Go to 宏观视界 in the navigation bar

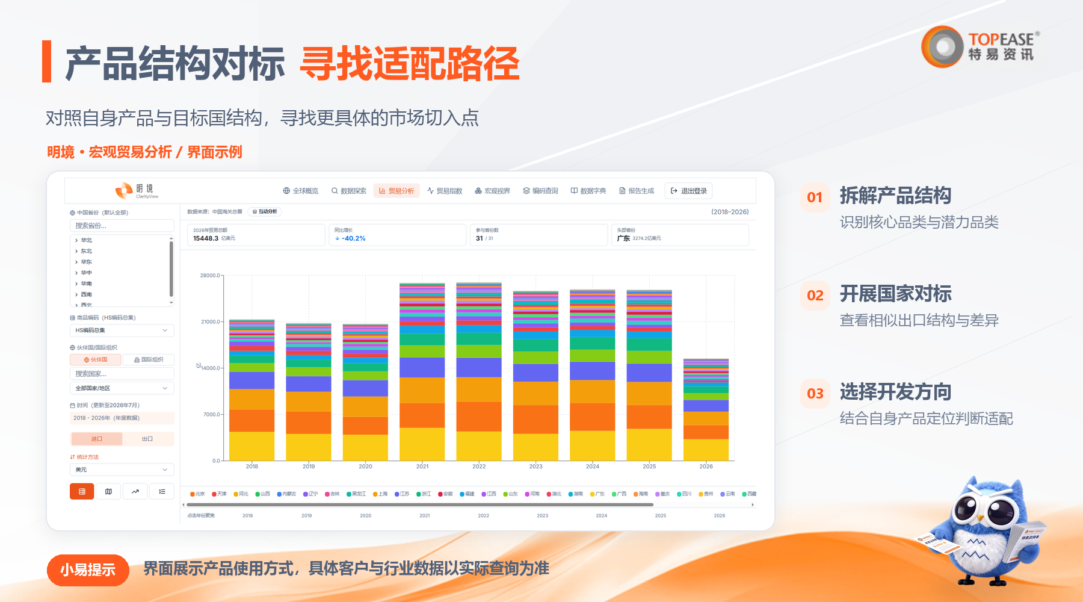click(x=493, y=191)
